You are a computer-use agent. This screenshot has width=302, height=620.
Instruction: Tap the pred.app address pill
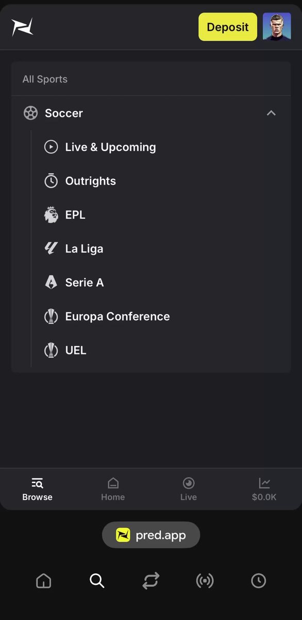click(x=151, y=535)
